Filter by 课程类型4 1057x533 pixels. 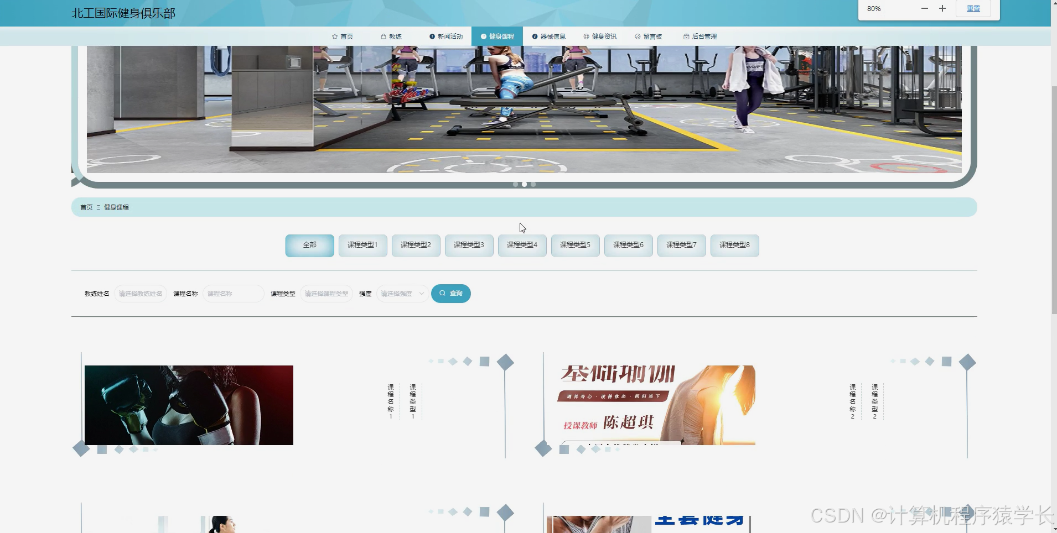pyautogui.click(x=522, y=245)
